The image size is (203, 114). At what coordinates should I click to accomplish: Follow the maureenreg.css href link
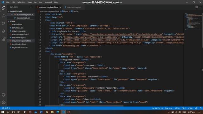(x=71, y=46)
